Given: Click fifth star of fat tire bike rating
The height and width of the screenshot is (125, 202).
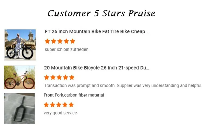Looking at the screenshot, I should tap(73, 41).
